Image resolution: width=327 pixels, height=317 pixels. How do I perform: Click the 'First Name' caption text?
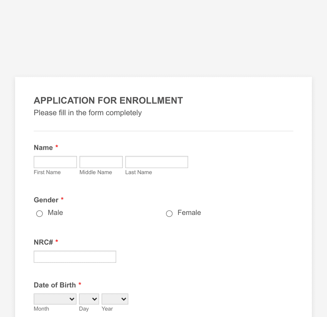47,172
